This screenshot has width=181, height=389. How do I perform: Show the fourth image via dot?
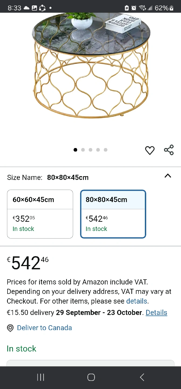[98, 150]
